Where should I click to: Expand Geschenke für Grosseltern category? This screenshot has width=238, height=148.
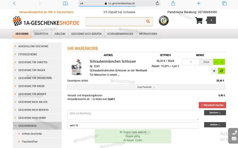[x=37, y=78]
